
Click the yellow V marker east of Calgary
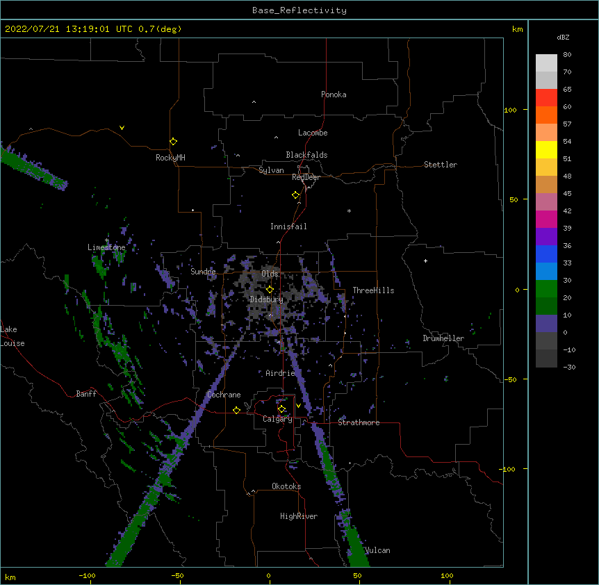tap(298, 406)
